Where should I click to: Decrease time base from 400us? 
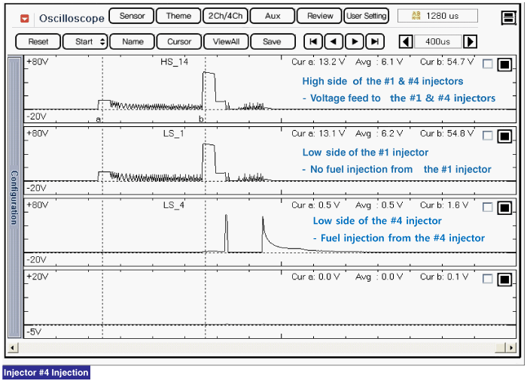(405, 42)
